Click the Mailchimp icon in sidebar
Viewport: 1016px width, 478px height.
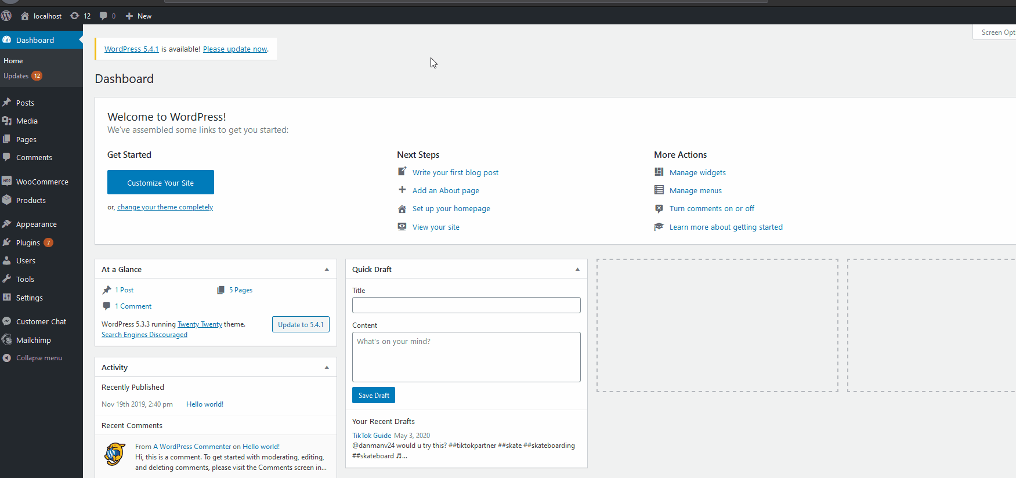(x=7, y=339)
